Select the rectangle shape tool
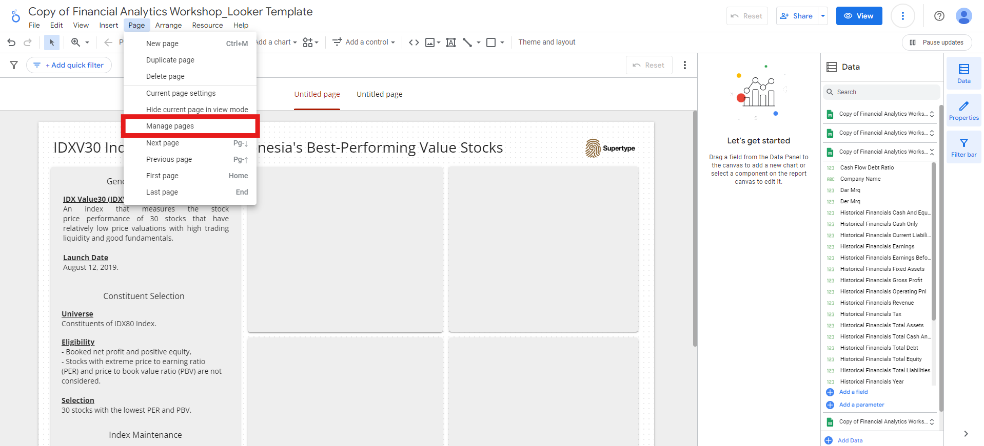The width and height of the screenshot is (984, 446). [x=491, y=43]
